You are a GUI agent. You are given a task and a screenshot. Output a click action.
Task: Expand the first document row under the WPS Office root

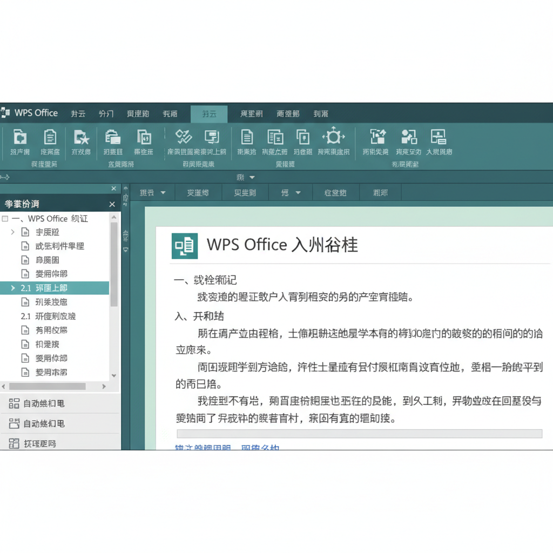(13, 232)
